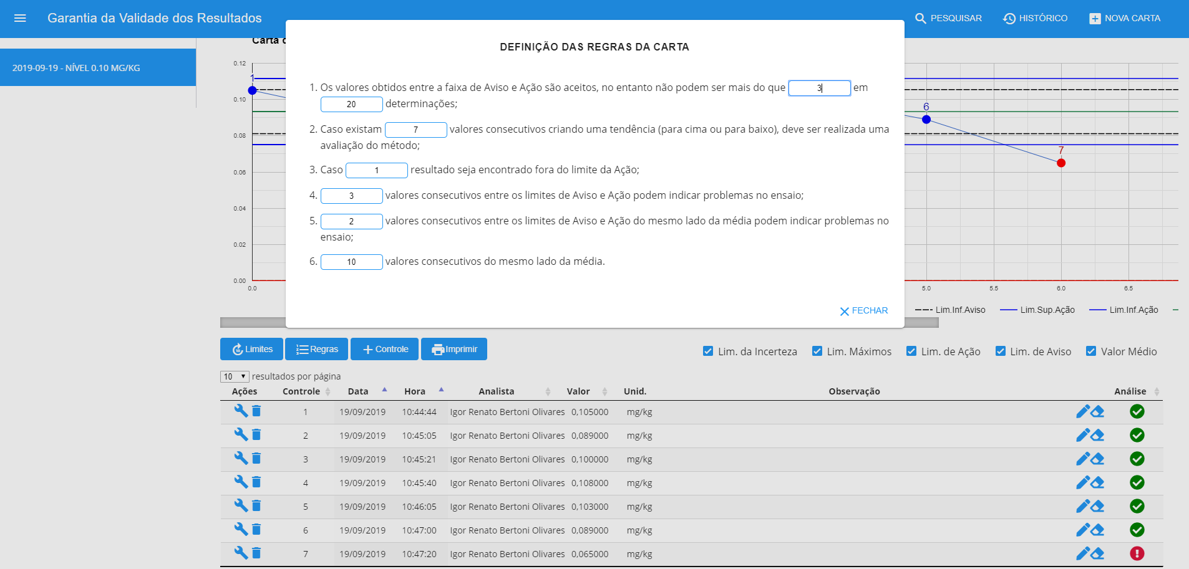
Task: Sort table by Analista column
Action: pos(497,391)
